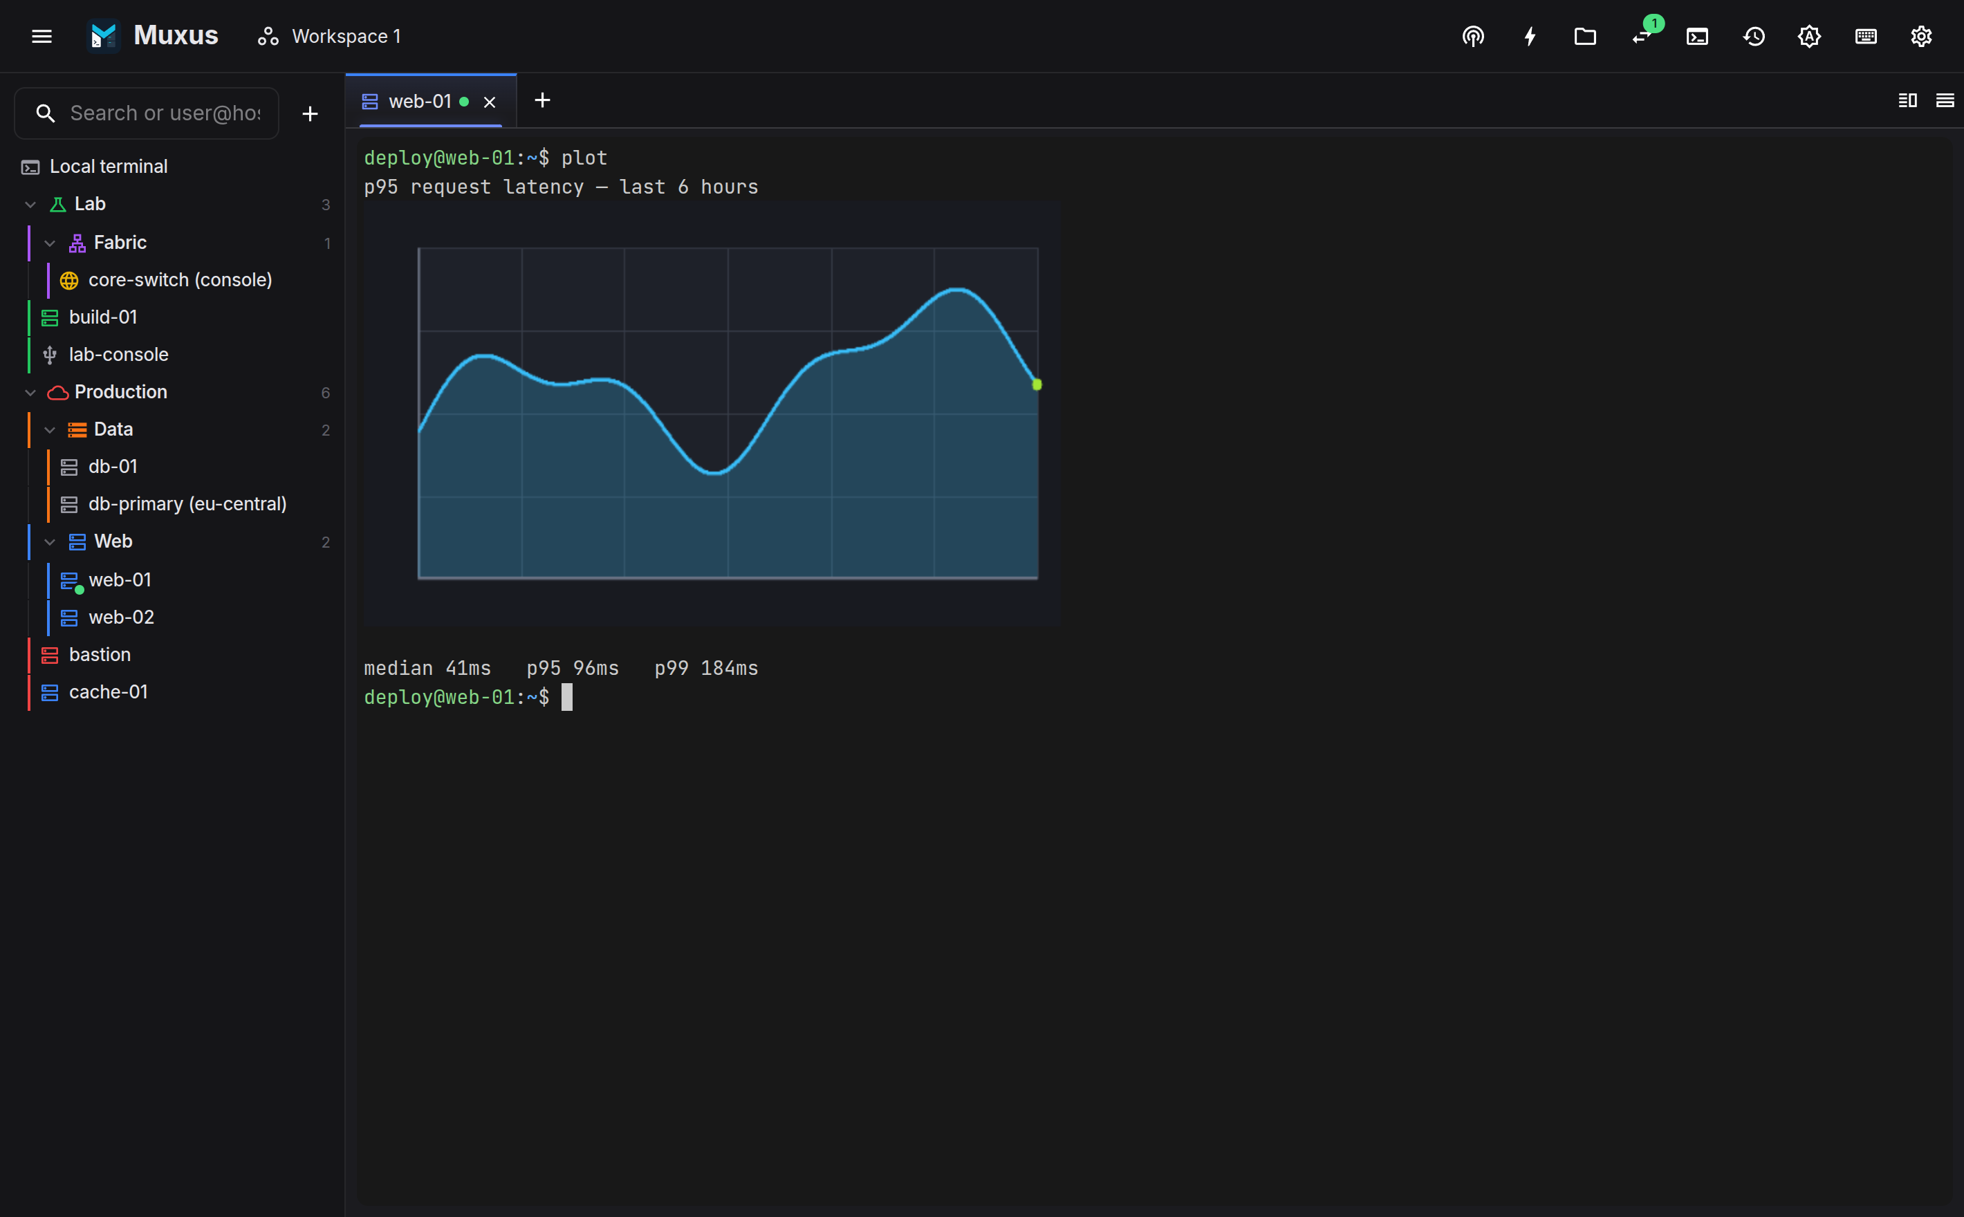Collapse the Fabric subgroup chevron
Image resolution: width=1964 pixels, height=1217 pixels.
coord(50,243)
